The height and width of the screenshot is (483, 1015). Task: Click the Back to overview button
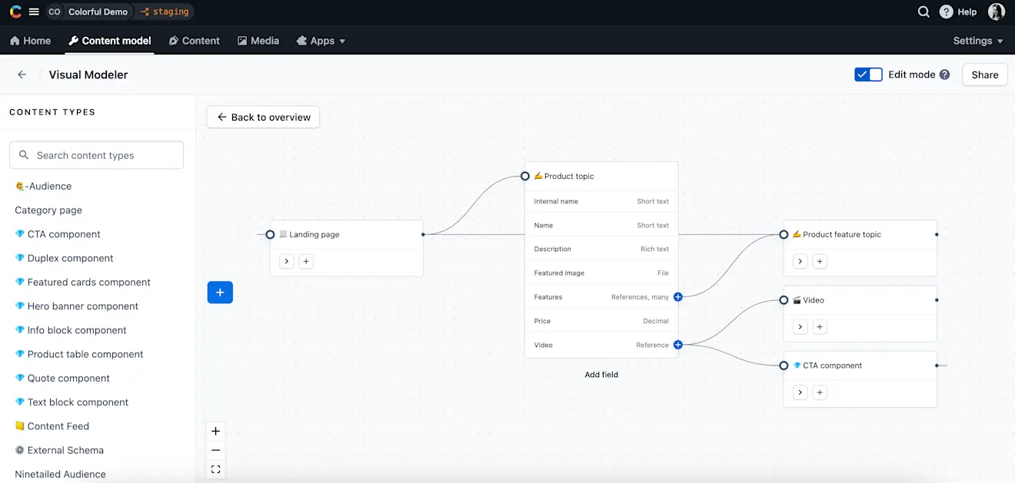click(x=263, y=117)
